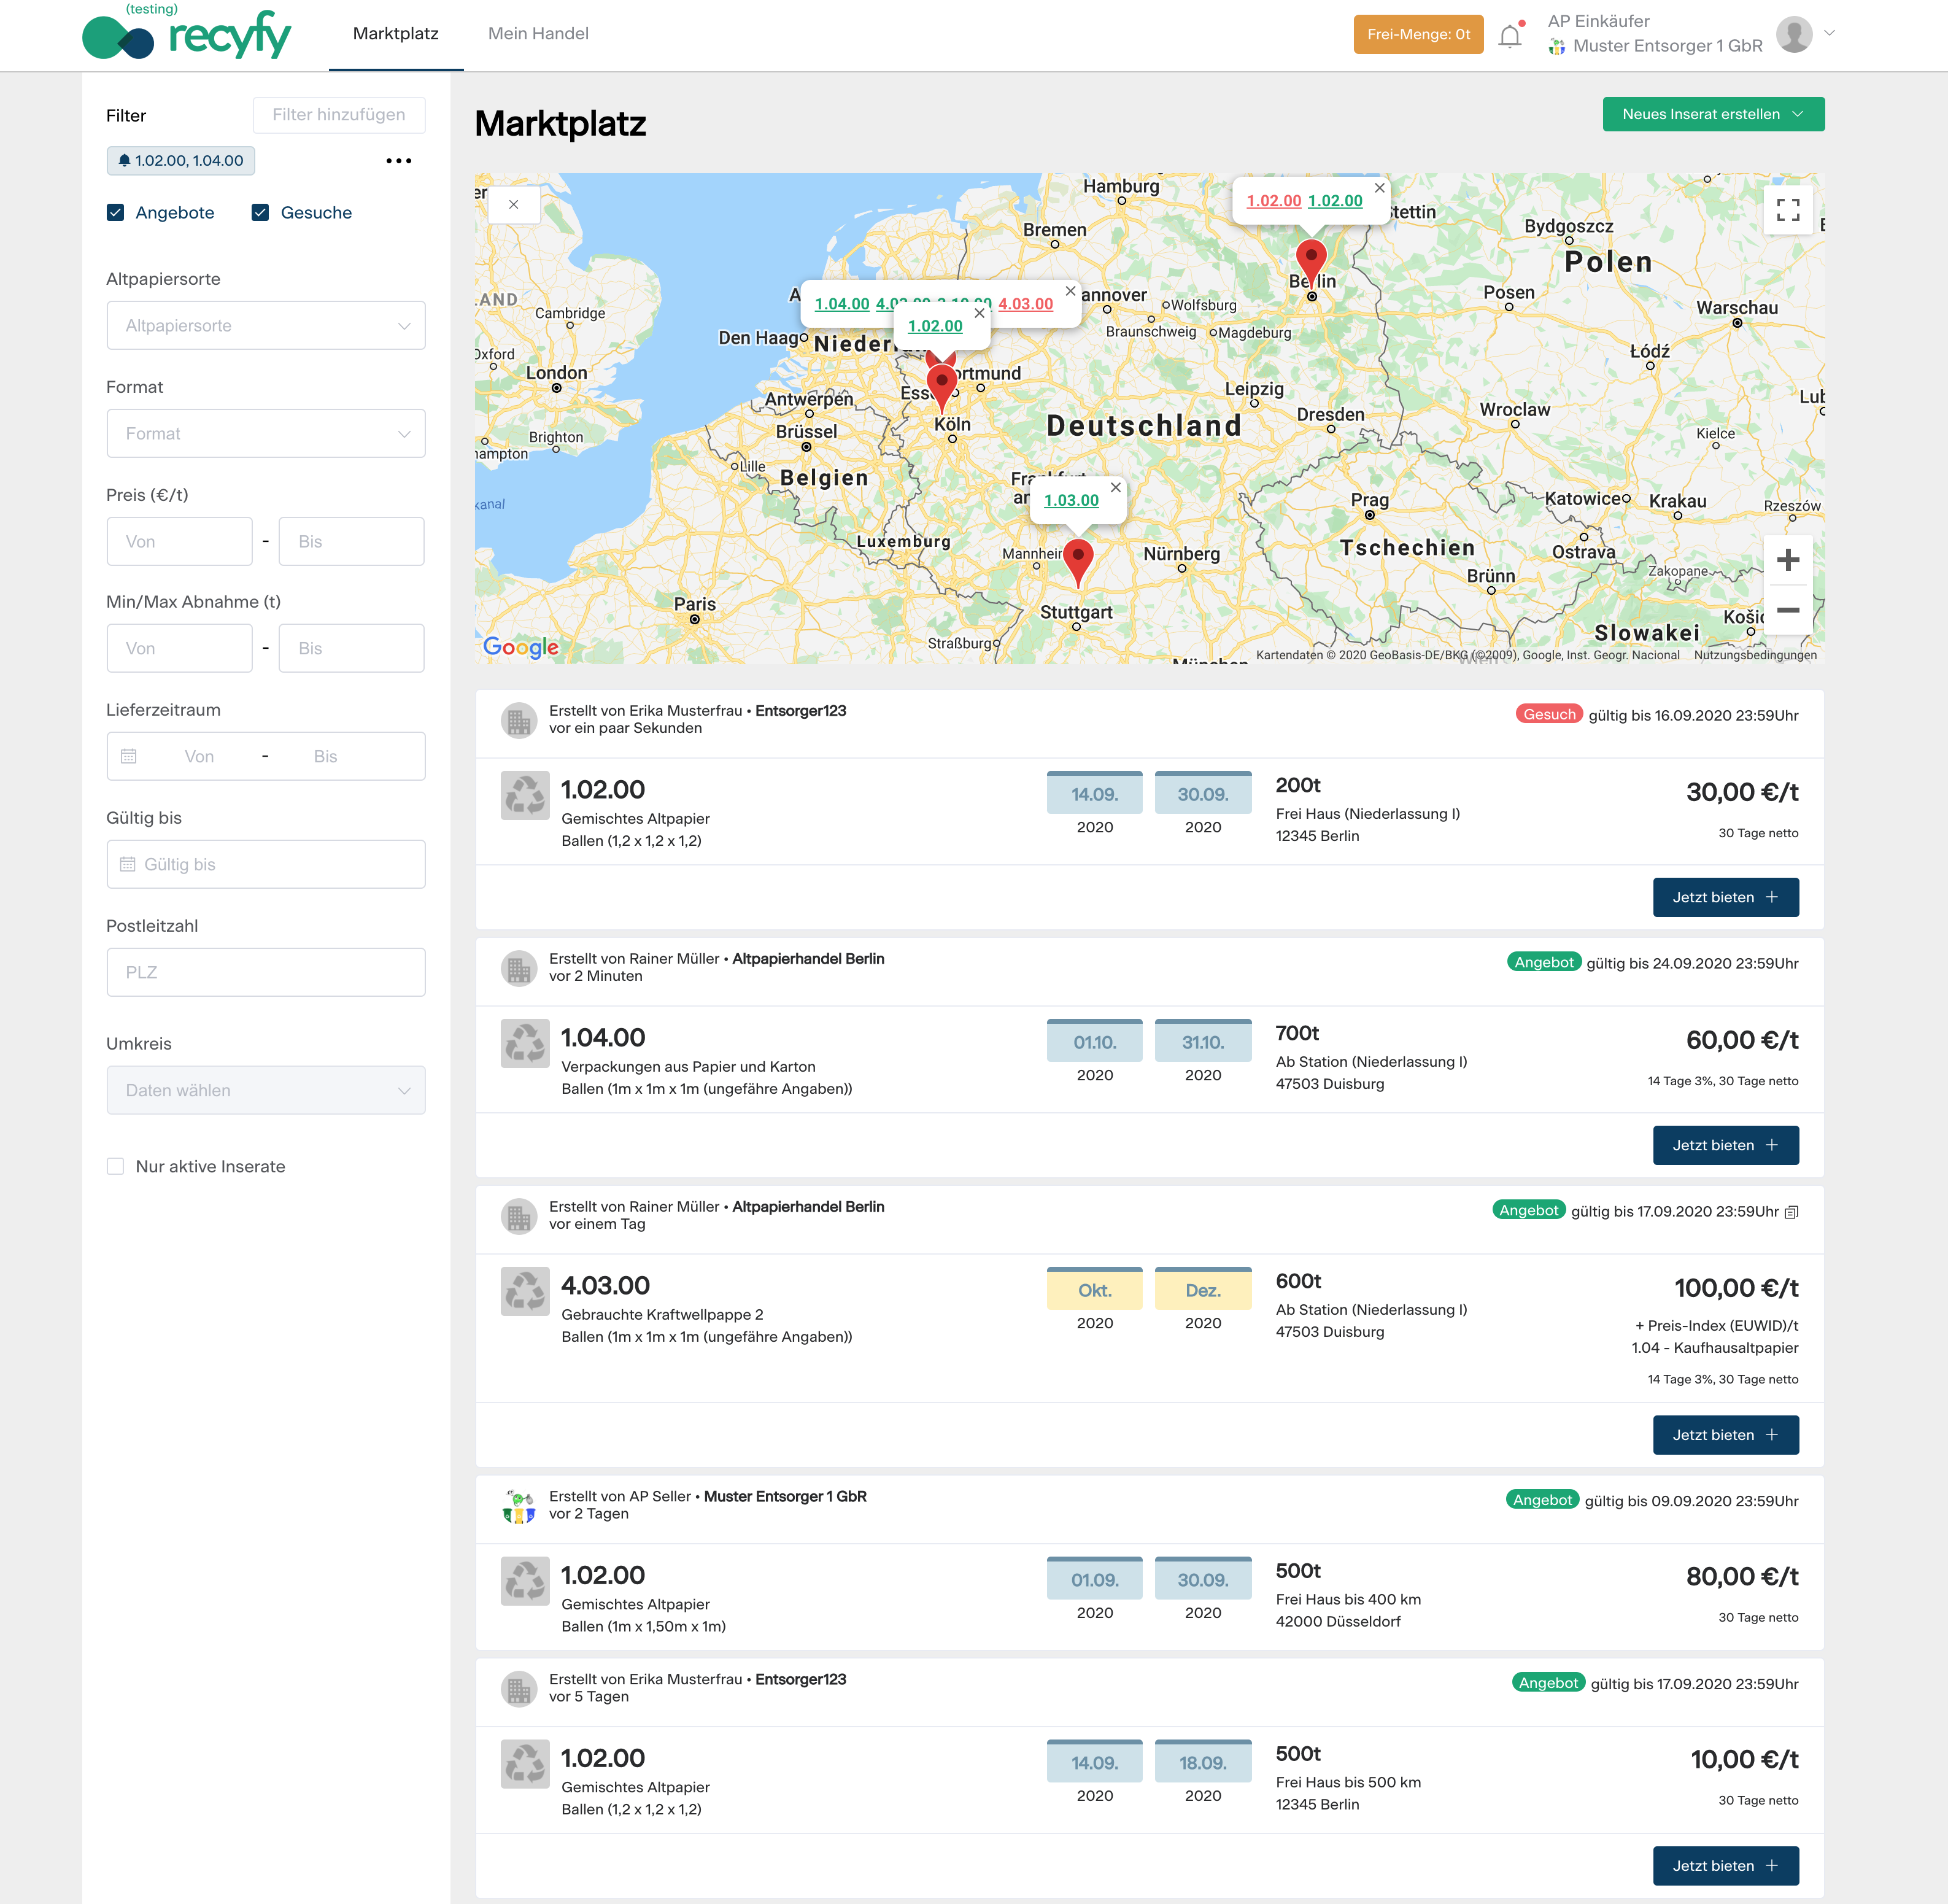
Task: Select the Marktplatz tab
Action: [x=396, y=34]
